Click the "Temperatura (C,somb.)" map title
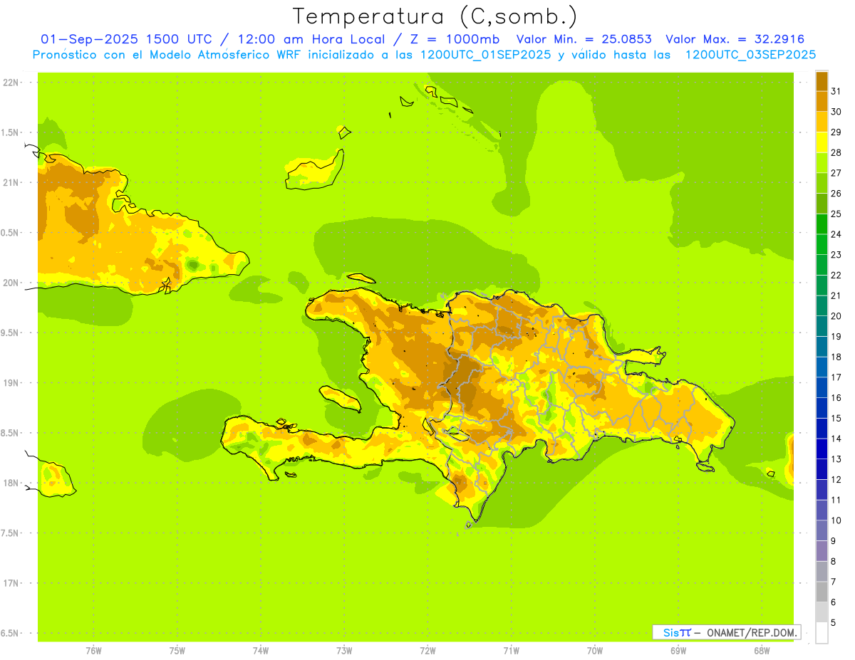The image size is (855, 660). [x=435, y=17]
